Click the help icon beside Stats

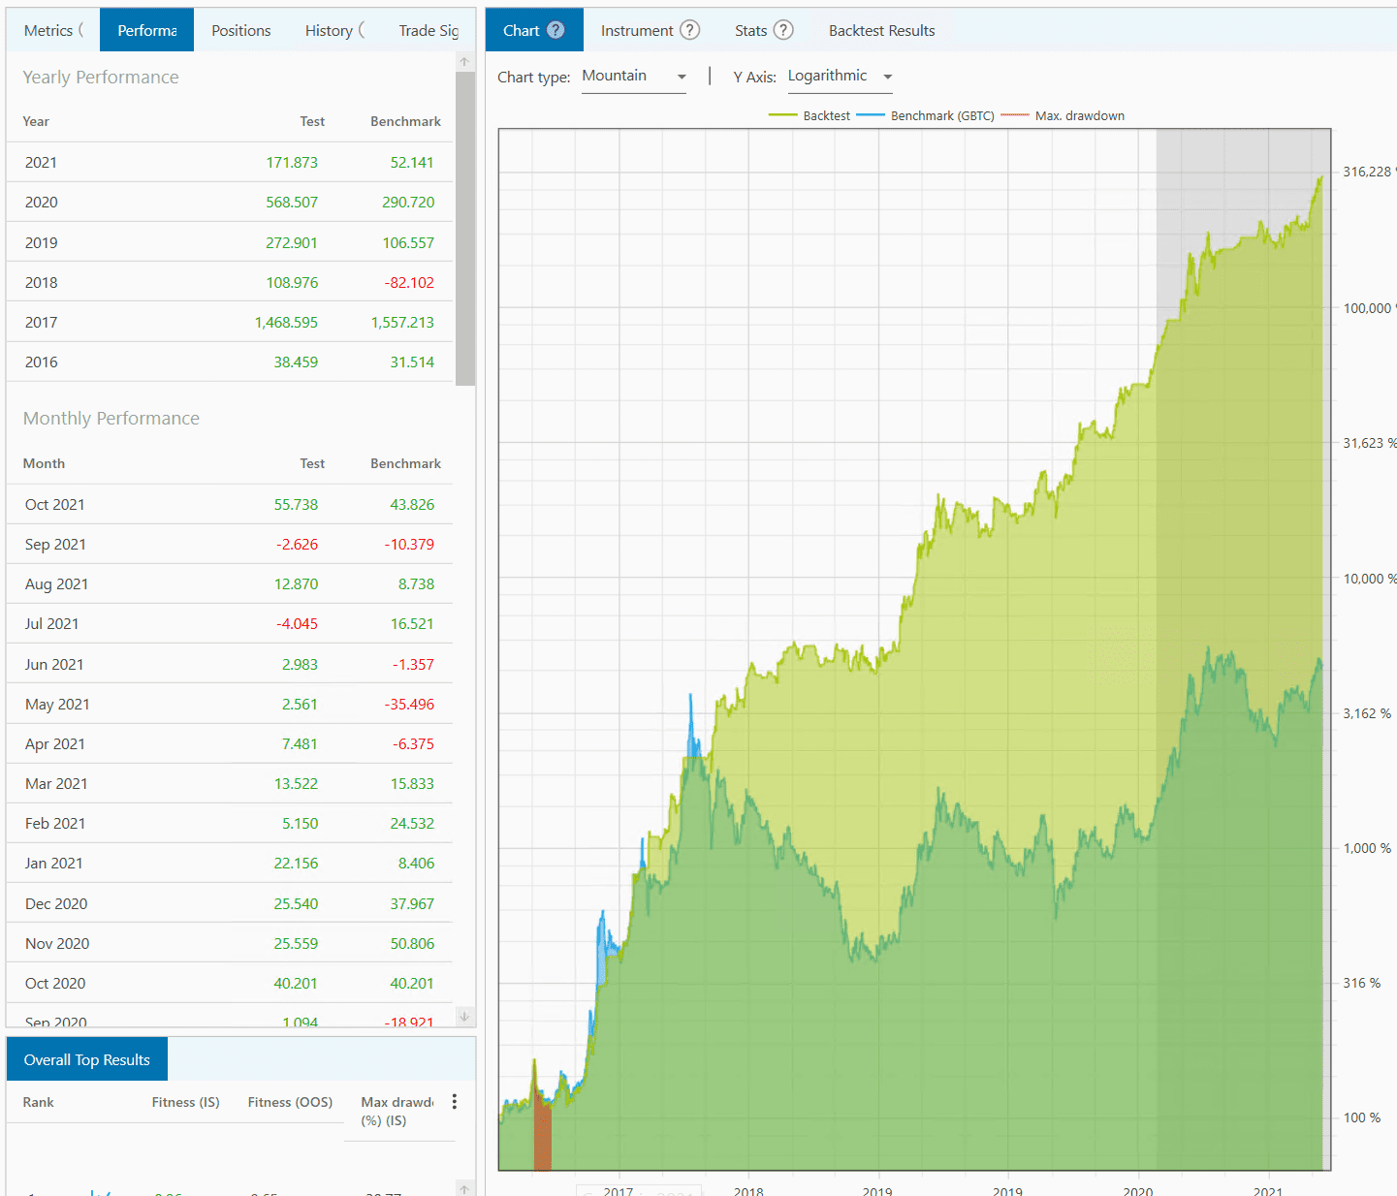783,30
